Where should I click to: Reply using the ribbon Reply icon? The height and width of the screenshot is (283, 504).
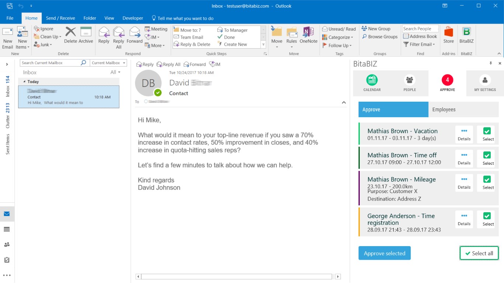(x=104, y=35)
